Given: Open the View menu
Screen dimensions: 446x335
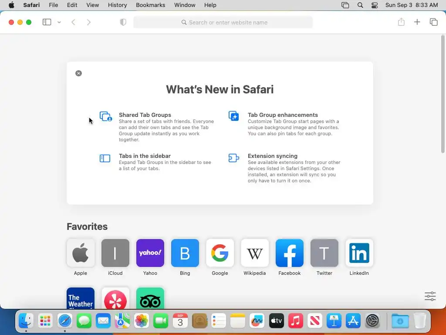Looking at the screenshot, I should [92, 5].
